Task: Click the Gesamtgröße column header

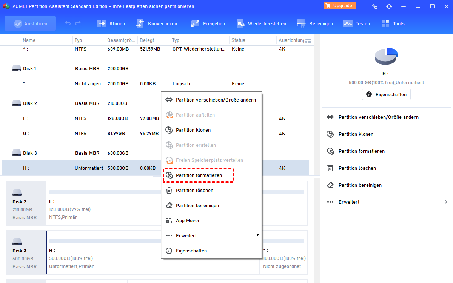Action: click(x=122, y=40)
